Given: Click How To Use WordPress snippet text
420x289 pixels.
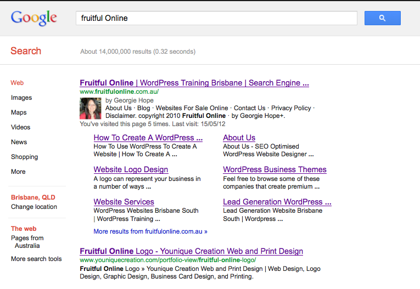Looking at the screenshot, I should point(145,150).
